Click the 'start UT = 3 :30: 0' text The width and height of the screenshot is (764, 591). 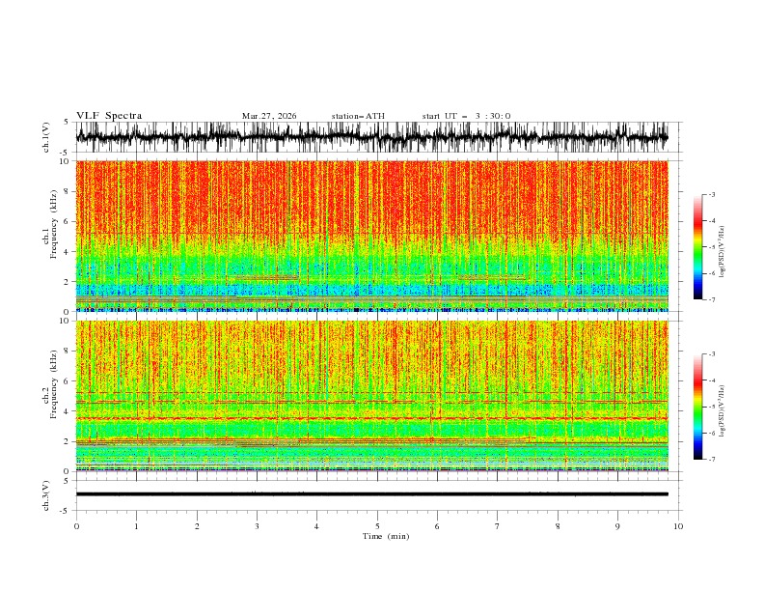point(466,116)
